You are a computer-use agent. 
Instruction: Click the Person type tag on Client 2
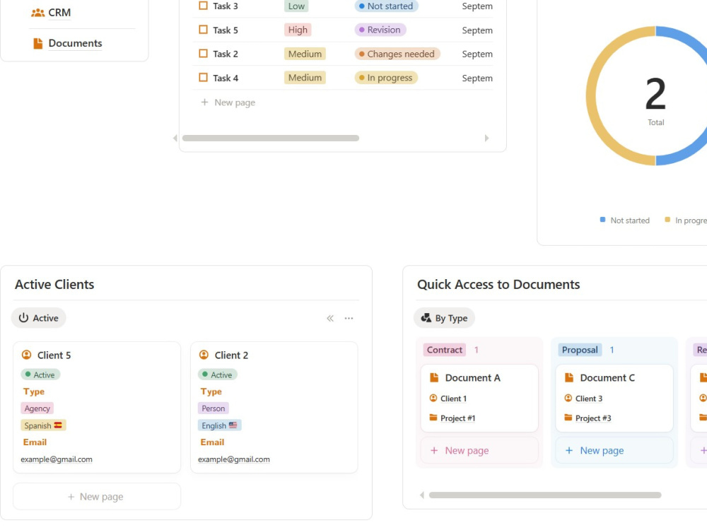pyautogui.click(x=214, y=408)
